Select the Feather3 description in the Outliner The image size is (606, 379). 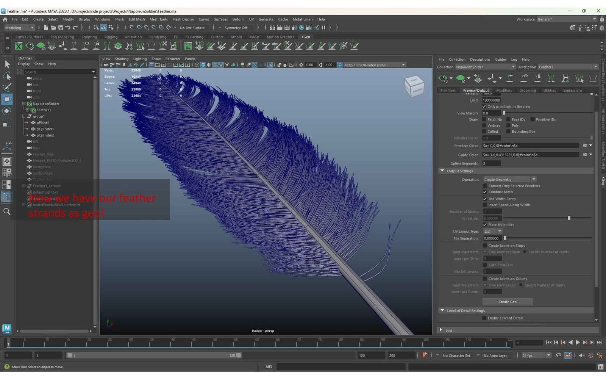44,110
